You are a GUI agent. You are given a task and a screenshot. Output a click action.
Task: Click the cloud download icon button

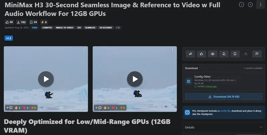213,54
